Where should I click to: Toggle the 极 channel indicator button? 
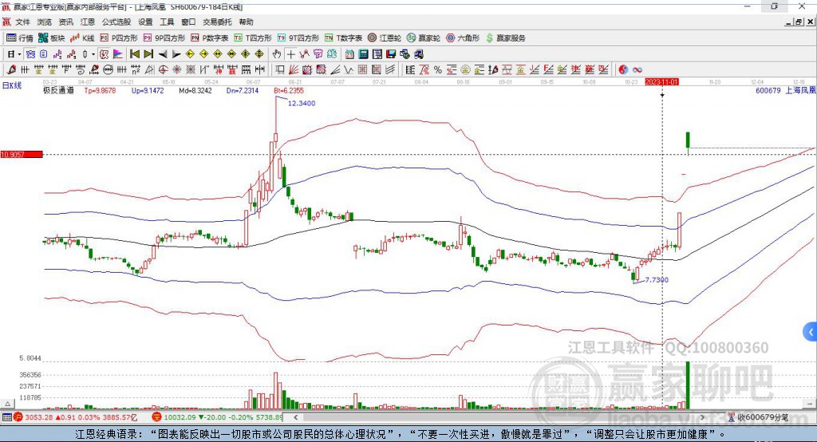click(x=105, y=54)
